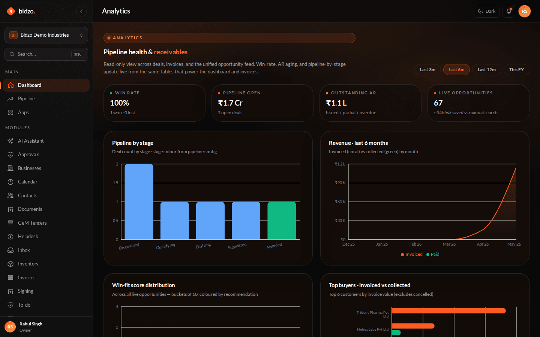The image size is (540, 337).
Task: Click the ANALYTICS pill badge
Action: click(229, 38)
